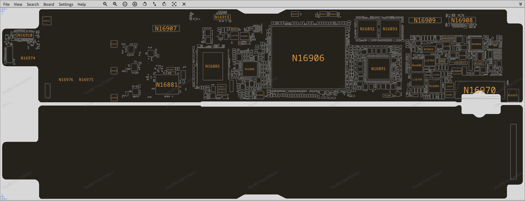Click the zoom out minus-circle icon
The image size is (525, 201).
125,4
